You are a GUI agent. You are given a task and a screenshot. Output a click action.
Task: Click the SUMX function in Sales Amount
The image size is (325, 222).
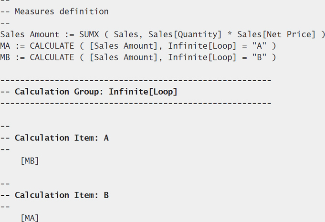89,34
